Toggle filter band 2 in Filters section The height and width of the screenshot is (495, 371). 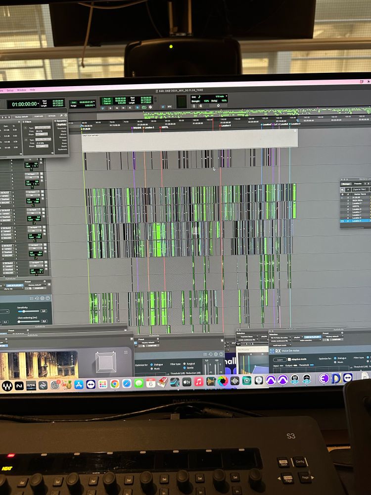(25, 140)
